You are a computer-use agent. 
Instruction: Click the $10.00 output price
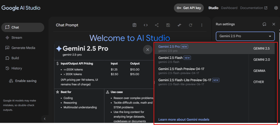point(135,70)
